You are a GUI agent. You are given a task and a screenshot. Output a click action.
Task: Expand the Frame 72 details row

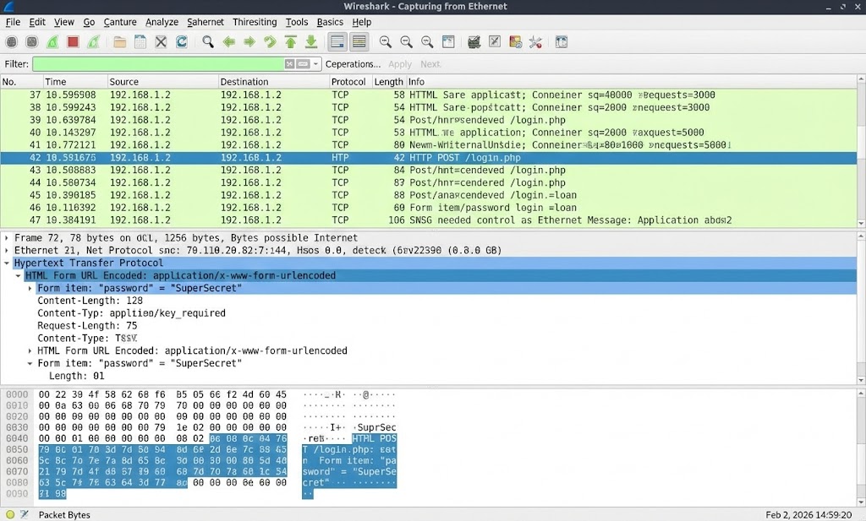coord(7,237)
